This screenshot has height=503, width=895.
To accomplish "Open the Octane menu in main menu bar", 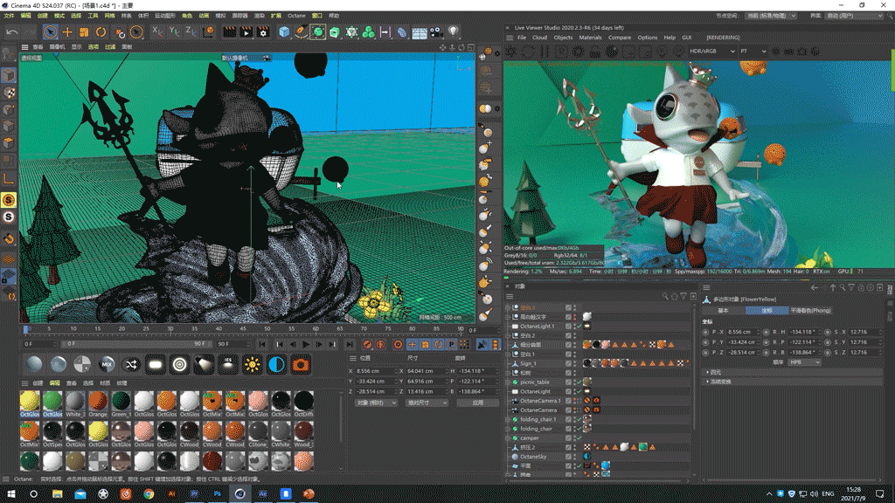I will (x=296, y=16).
